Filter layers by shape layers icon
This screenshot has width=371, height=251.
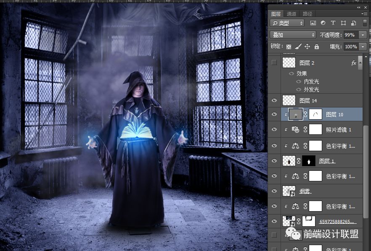click(x=343, y=23)
